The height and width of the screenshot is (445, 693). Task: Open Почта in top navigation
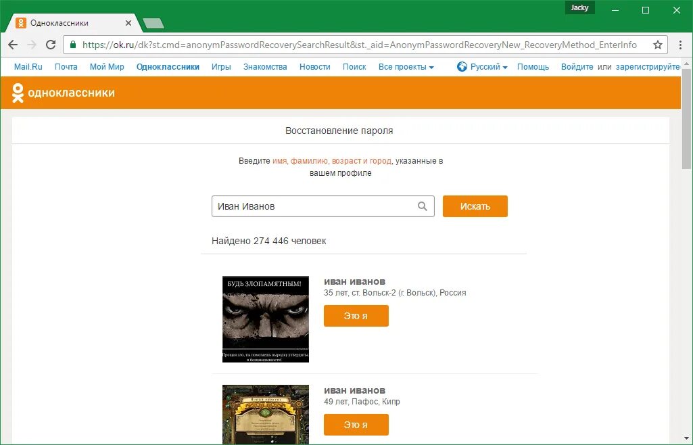pos(66,67)
